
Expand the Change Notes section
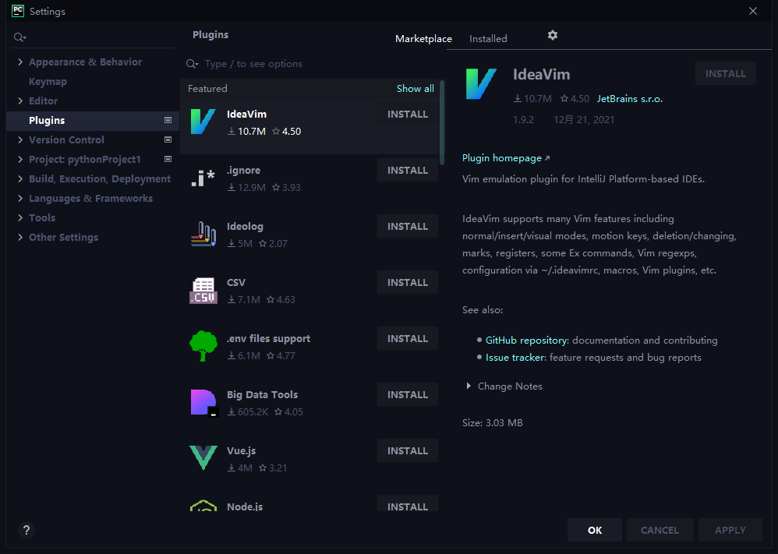469,386
